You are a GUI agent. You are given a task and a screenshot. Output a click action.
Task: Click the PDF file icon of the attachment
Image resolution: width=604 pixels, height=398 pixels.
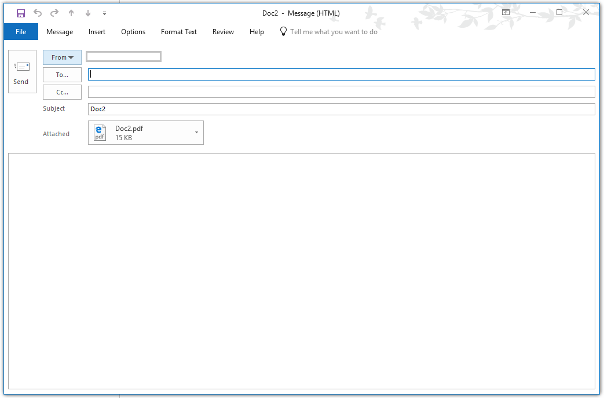pos(100,133)
